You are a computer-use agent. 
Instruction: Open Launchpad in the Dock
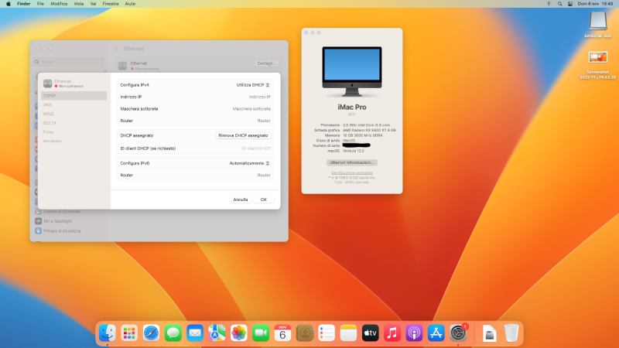(129, 333)
